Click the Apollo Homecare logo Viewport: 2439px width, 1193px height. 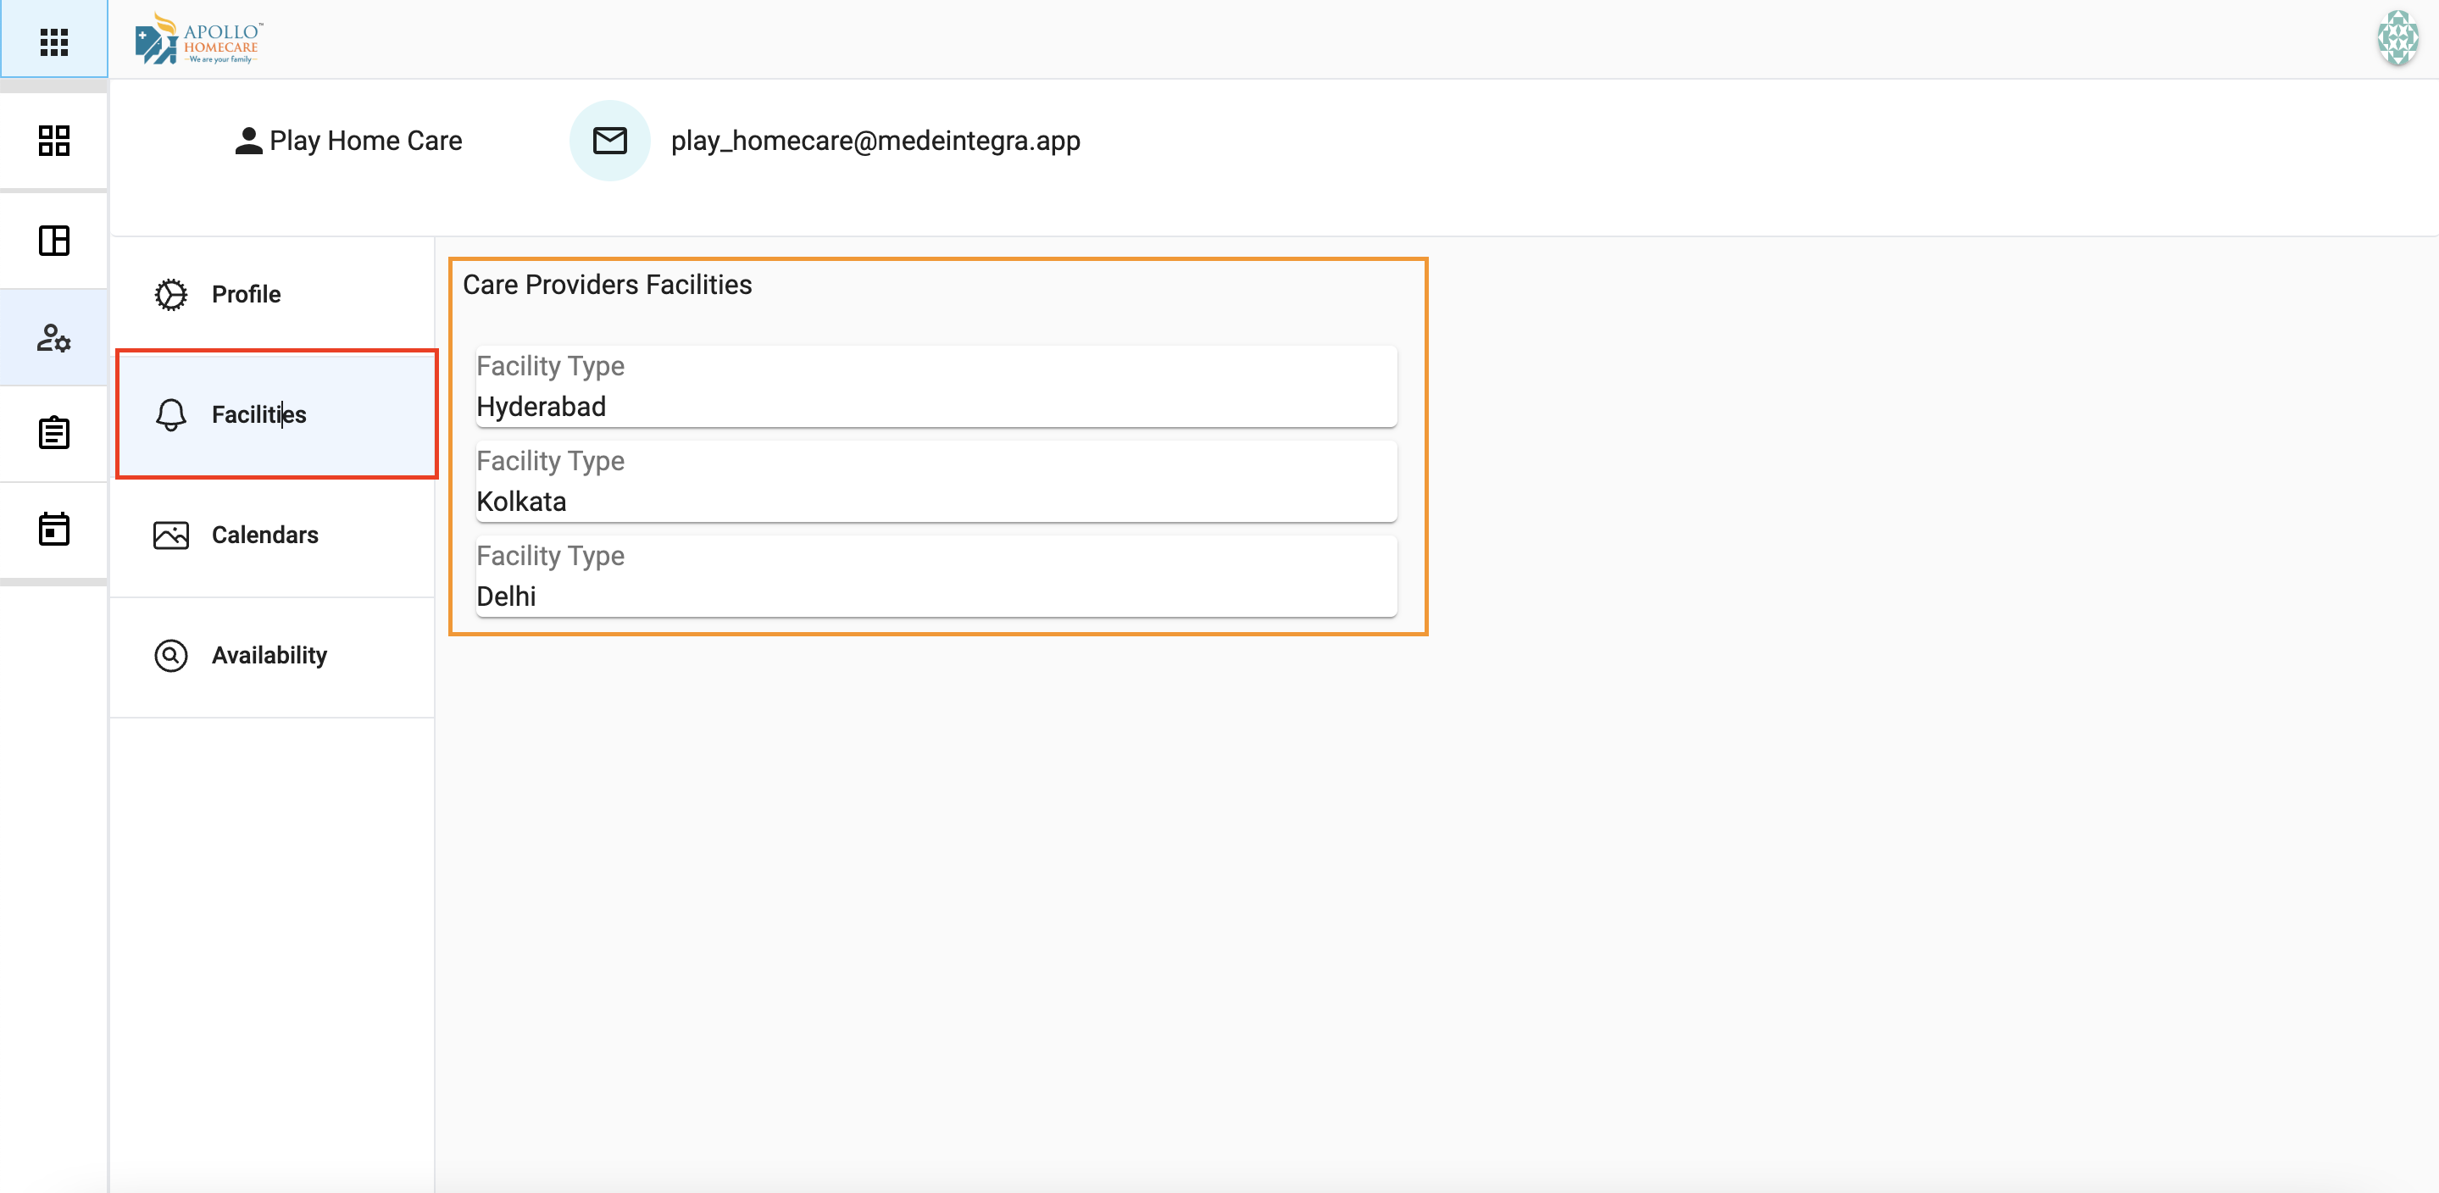(x=199, y=40)
